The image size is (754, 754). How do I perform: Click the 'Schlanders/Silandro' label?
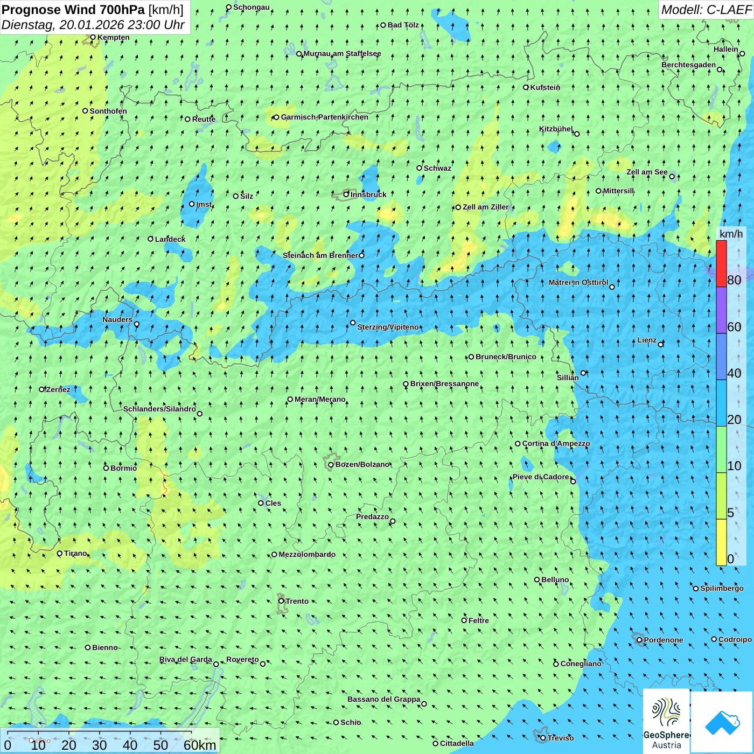coord(159,409)
